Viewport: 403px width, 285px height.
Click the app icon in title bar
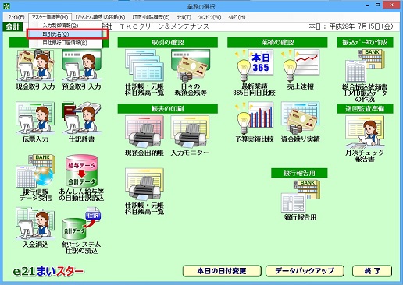pyautogui.click(x=6, y=6)
